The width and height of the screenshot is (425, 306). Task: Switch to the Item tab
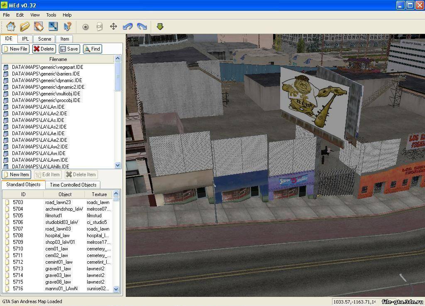click(64, 39)
